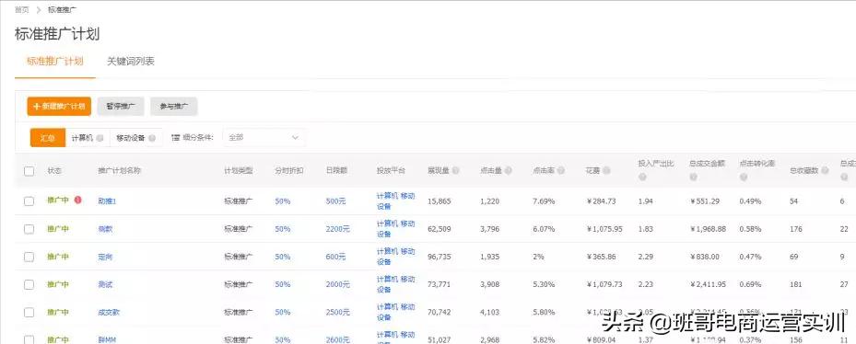Image resolution: width=856 pixels, height=344 pixels.
Task: Open plan 成交款
Action: click(x=109, y=313)
